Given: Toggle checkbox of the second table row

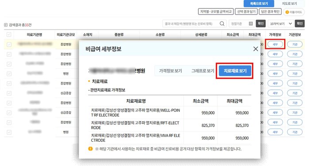Looking at the screenshot, I should tap(9, 54).
